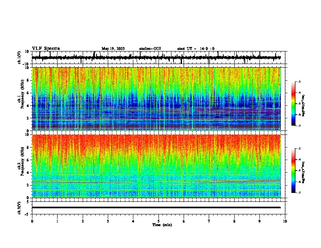321x248 pixels.
Task: Click the "ch.3(V)" vertical axis label
Action: point(19,208)
